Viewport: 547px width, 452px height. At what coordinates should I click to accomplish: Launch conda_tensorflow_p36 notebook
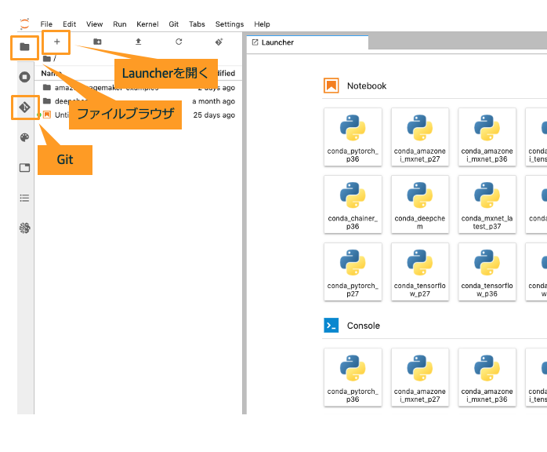(x=487, y=272)
